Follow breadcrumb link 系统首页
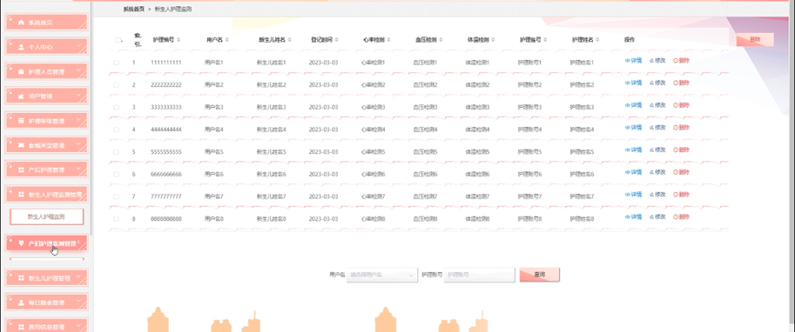Screen dimensions: 795x332 134,9
